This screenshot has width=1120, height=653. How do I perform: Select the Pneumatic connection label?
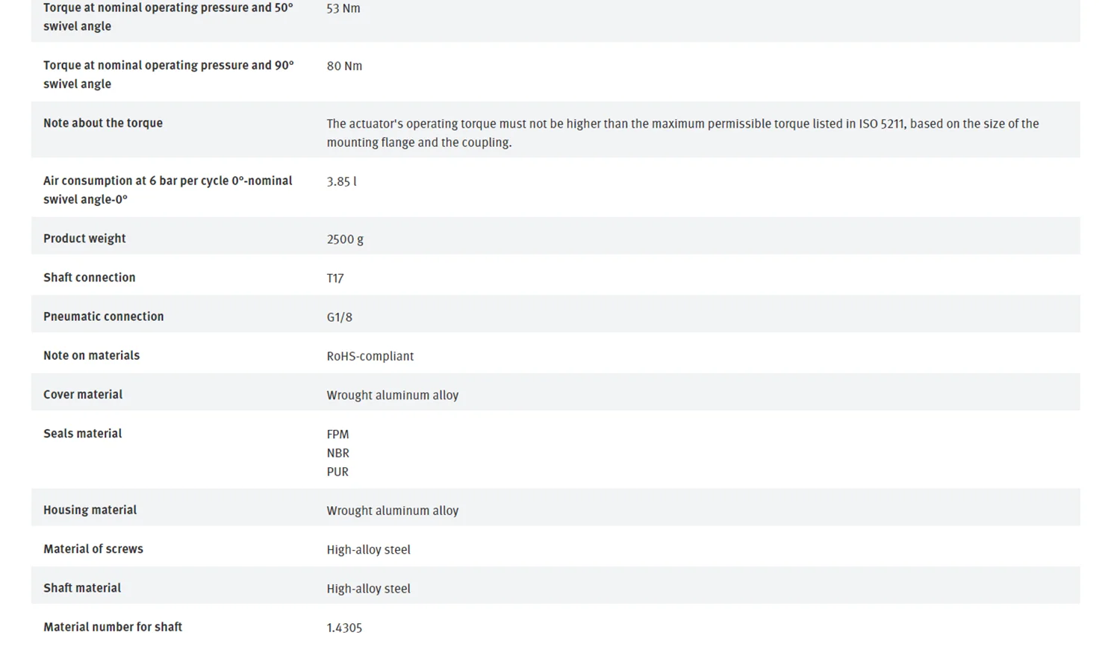coord(104,316)
